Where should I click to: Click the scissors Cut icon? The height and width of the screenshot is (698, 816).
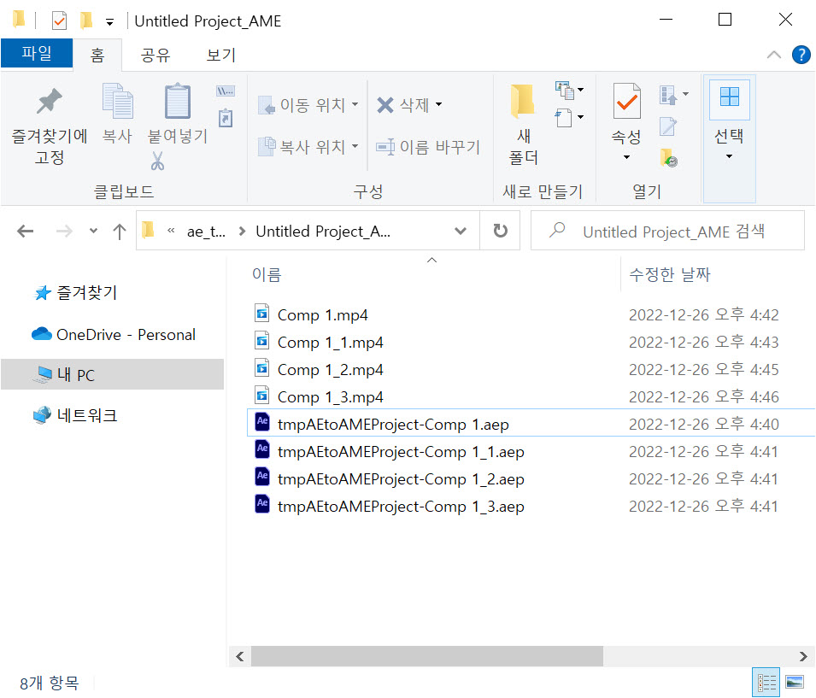pos(157,161)
